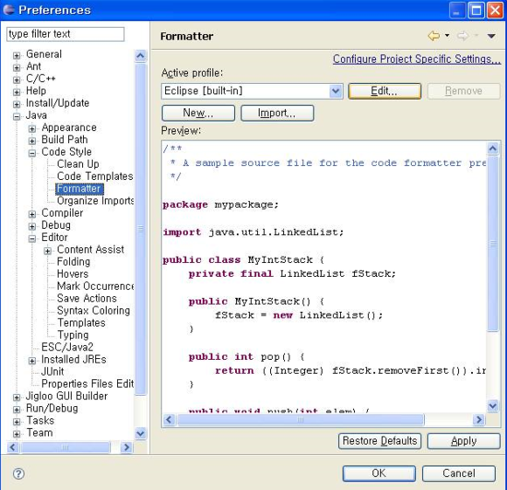Viewport: 507px width, 490px height.
Task: Expand the Content Assist node
Action: (x=48, y=251)
